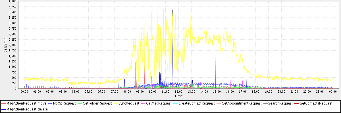This screenshot has height=113, width=341.
Task: Click the 4,000 label on the y-axis
Action: (12, 1)
